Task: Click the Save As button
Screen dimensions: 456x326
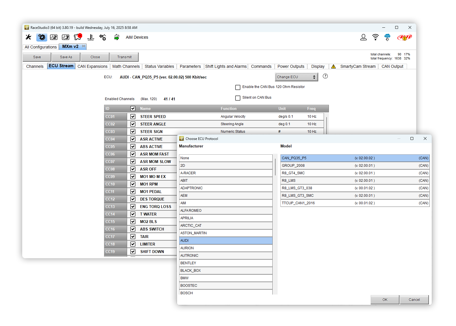Action: point(66,57)
